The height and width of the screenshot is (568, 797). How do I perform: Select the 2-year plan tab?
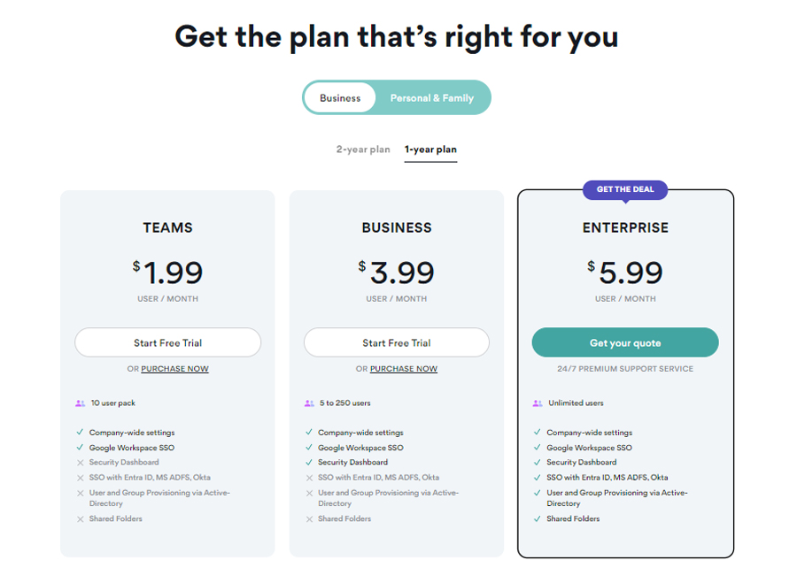363,150
